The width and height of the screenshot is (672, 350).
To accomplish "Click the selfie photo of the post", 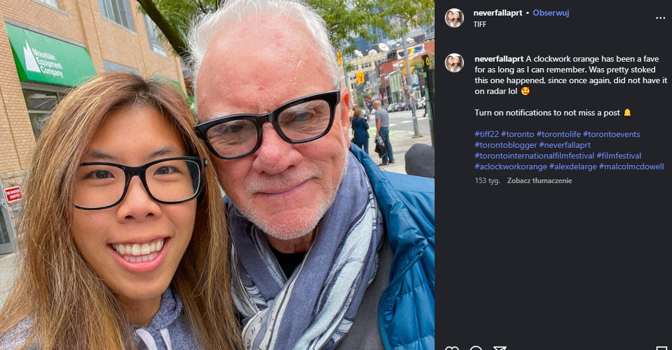I will point(217,175).
